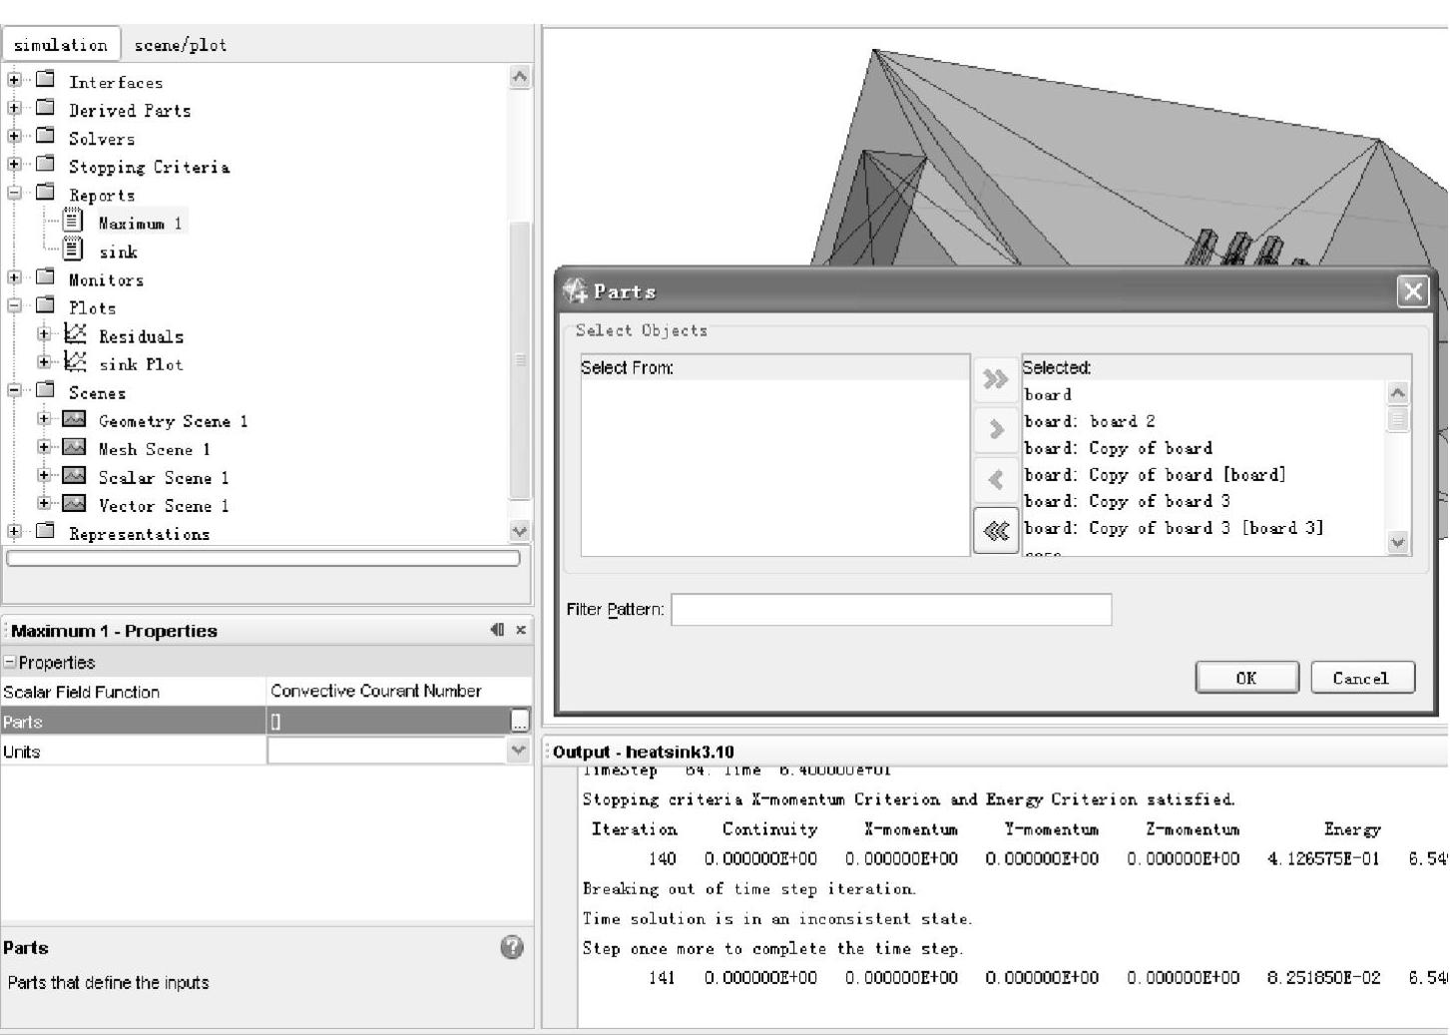Click the Monitors folder icon

[x=45, y=277]
